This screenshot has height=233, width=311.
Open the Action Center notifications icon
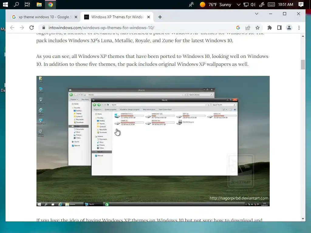pyautogui.click(x=301, y=4)
